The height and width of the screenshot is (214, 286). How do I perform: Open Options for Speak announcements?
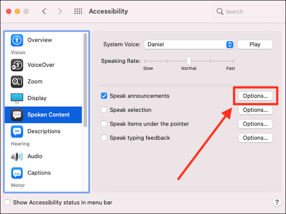pyautogui.click(x=255, y=96)
